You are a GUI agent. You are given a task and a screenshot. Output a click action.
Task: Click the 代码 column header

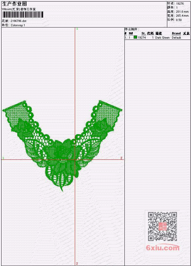tap(150, 33)
